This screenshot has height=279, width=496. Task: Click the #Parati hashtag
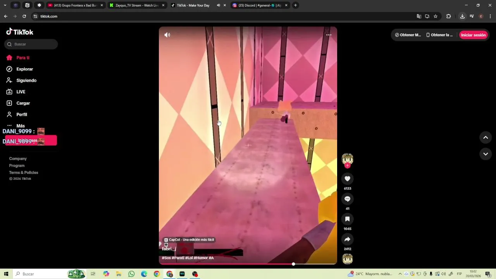click(x=178, y=258)
